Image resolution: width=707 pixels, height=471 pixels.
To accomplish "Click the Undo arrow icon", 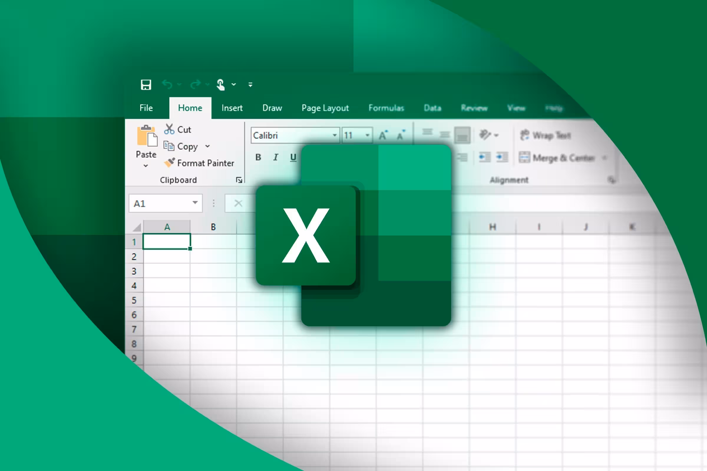I will click(x=167, y=85).
